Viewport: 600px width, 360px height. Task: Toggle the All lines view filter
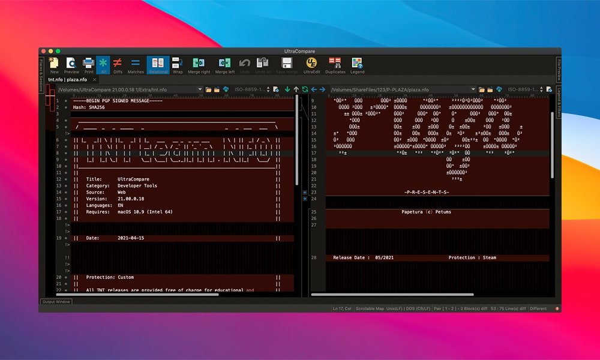[x=103, y=63]
